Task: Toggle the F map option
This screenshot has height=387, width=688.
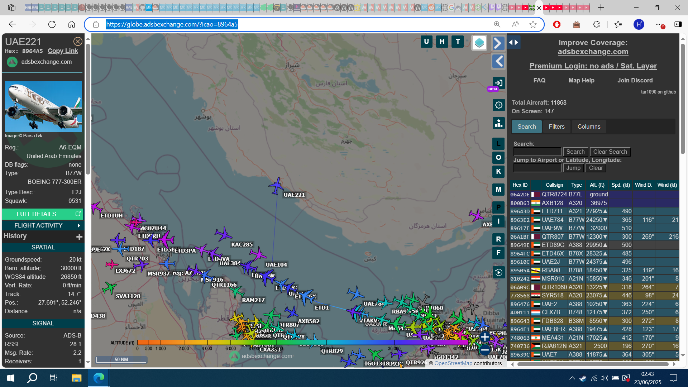Action: (498, 253)
